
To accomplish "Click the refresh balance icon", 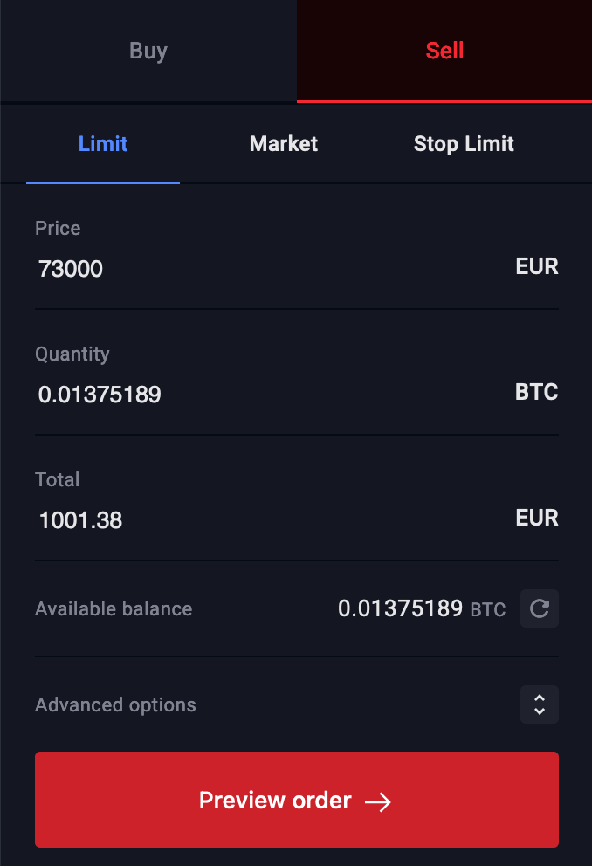I will point(539,608).
